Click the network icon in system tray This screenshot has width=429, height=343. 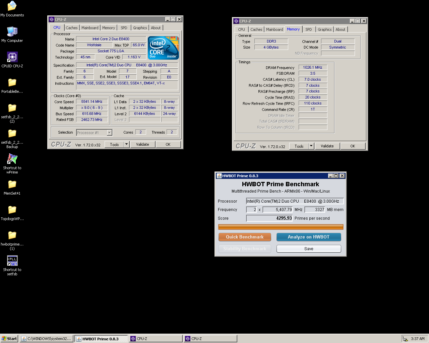click(x=405, y=339)
